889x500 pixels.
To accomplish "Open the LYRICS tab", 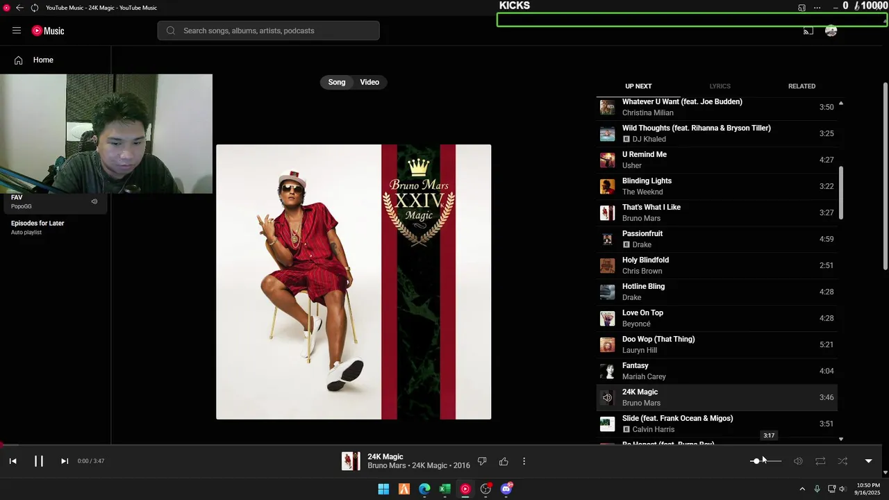I will (x=720, y=86).
